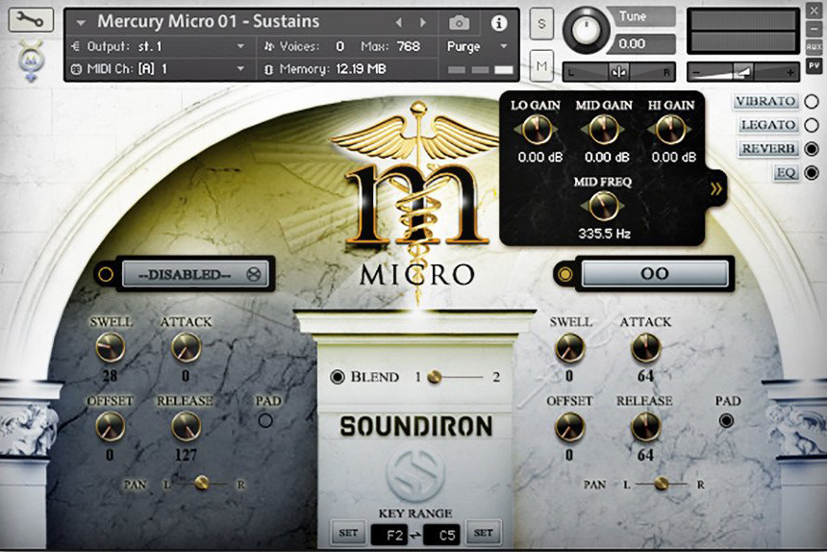The height and width of the screenshot is (552, 827).
Task: Click the output level meter display
Action: [743, 31]
